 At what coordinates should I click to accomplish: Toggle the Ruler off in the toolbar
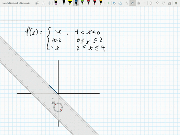(x=132, y=3)
